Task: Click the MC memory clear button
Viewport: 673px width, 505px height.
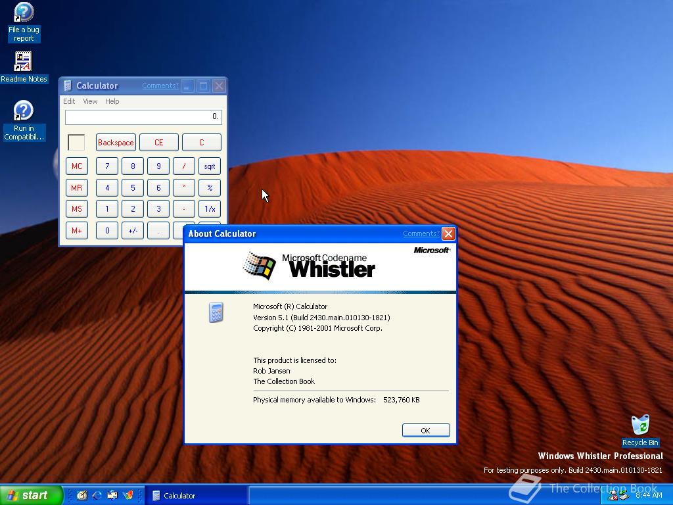Action: (77, 166)
